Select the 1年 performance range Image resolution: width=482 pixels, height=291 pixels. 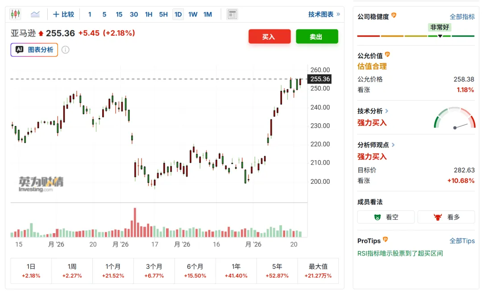coord(236,271)
